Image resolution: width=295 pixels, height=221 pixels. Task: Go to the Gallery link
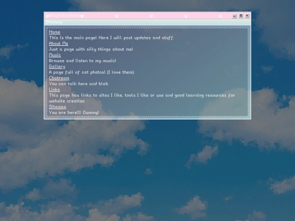[57, 67]
